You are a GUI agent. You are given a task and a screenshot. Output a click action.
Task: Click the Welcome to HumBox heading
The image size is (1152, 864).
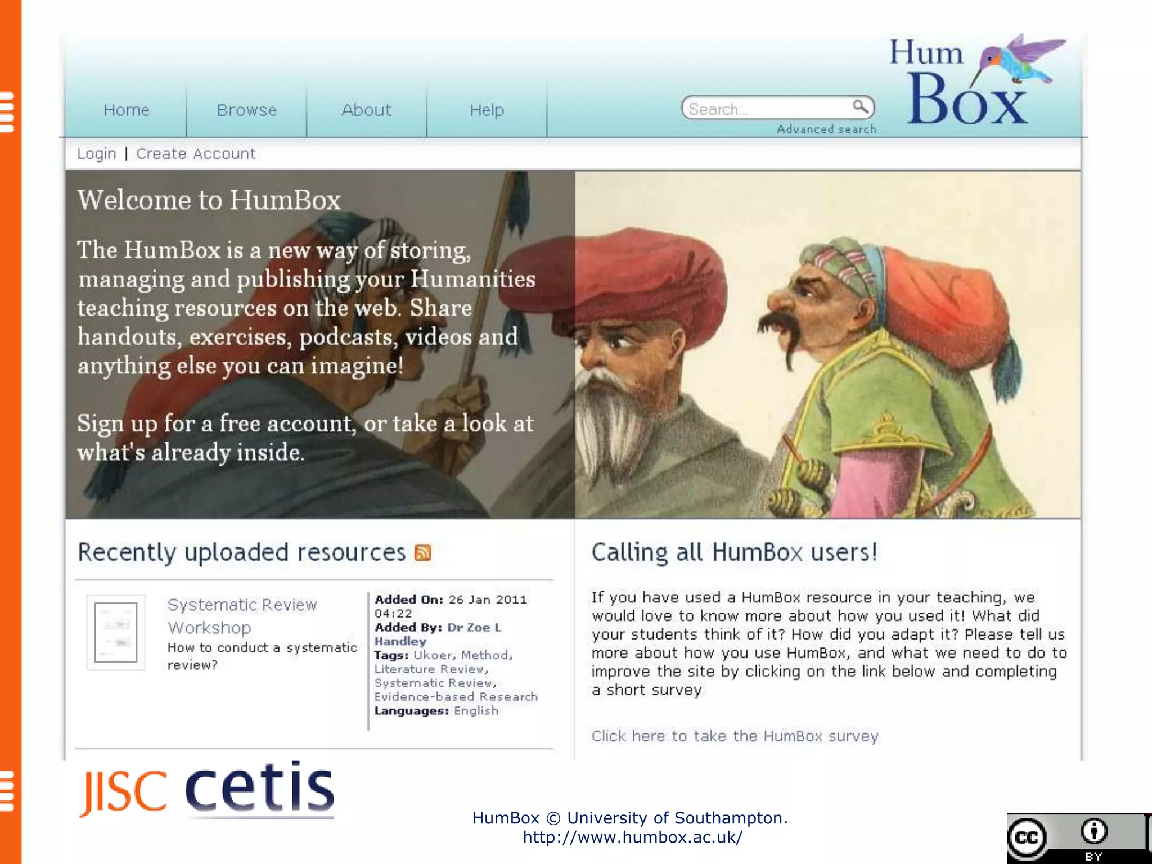[x=209, y=200]
